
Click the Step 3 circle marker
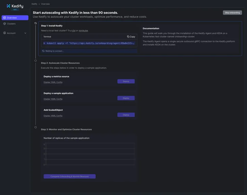(35, 127)
